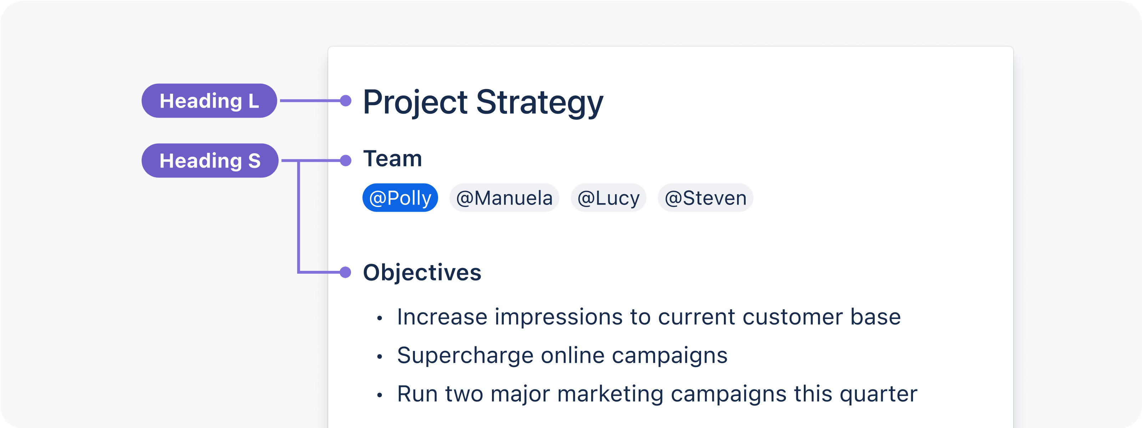Select the @Polly mention chip
The height and width of the screenshot is (428, 1142).
(400, 197)
